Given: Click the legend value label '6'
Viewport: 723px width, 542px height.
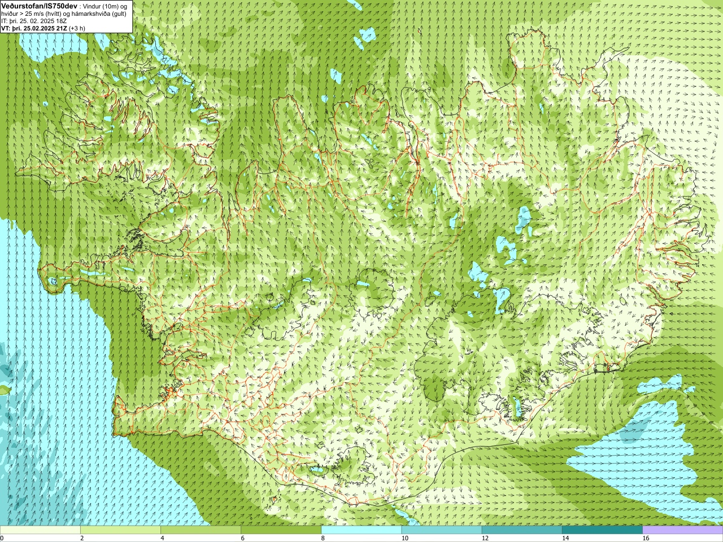Looking at the screenshot, I should pos(243,538).
